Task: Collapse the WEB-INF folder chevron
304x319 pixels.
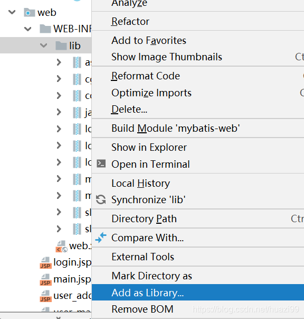Action: point(28,29)
